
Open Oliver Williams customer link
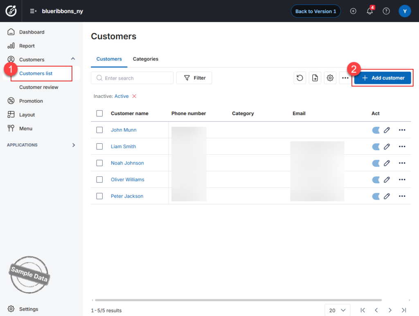click(128, 180)
